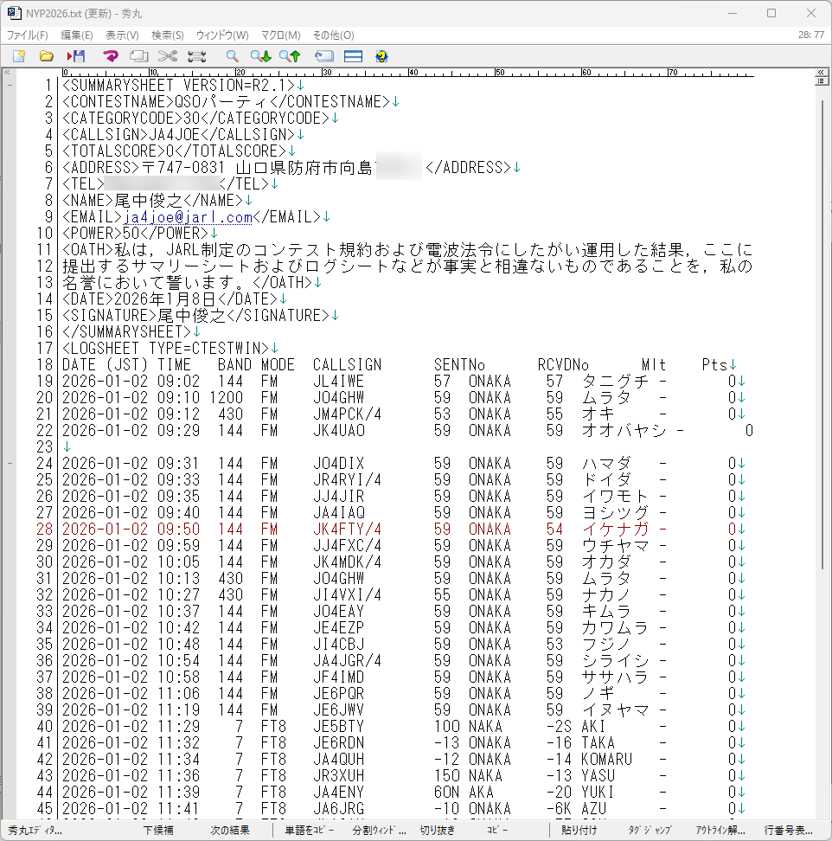Click the 行番号表... function key button
The width and height of the screenshot is (832, 841).
coord(788,831)
